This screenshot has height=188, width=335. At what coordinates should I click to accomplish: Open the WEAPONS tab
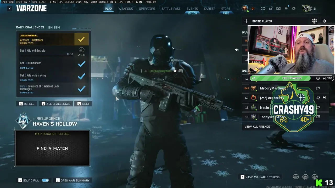coord(126,9)
